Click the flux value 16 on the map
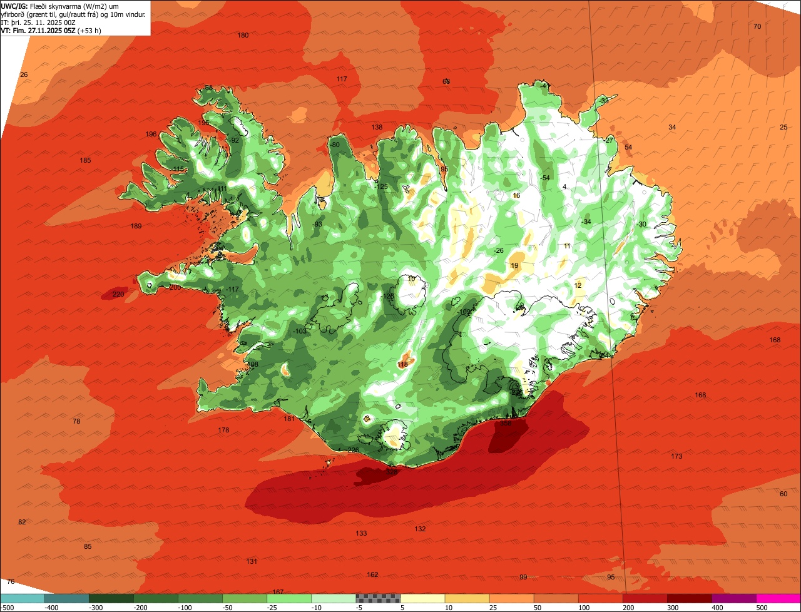 [516, 195]
